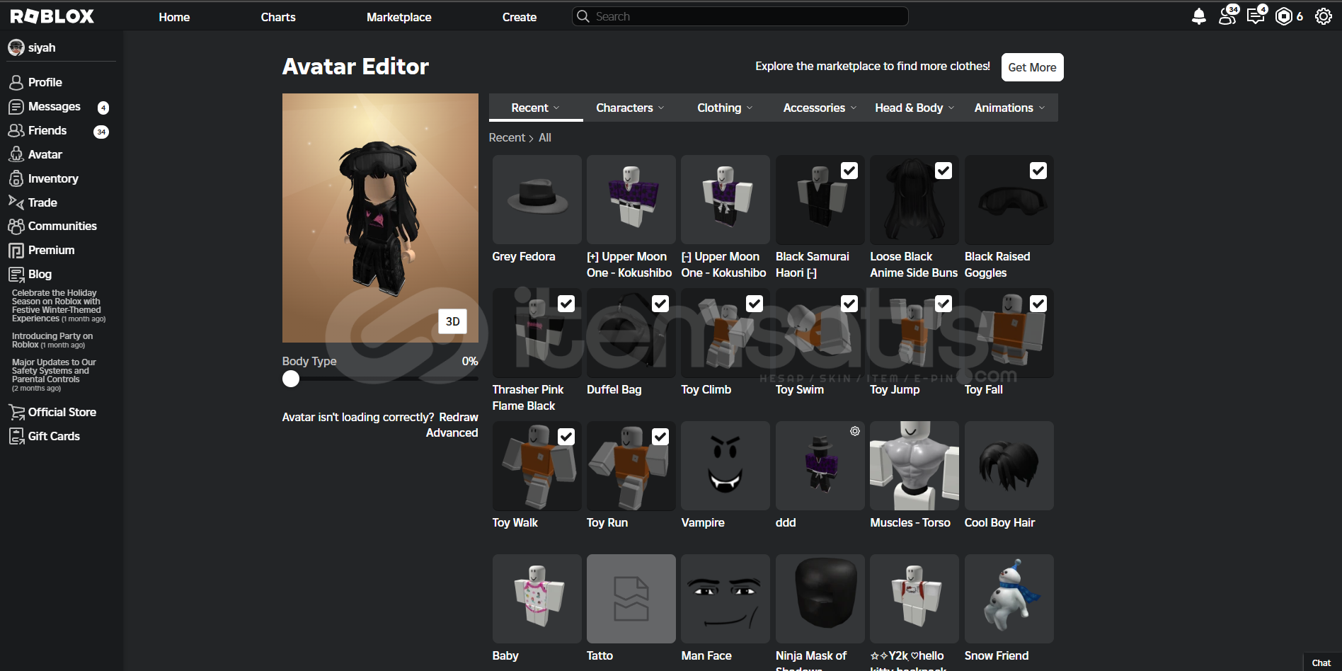This screenshot has width=1342, height=671.
Task: Open Create in top navigation
Action: 520,17
